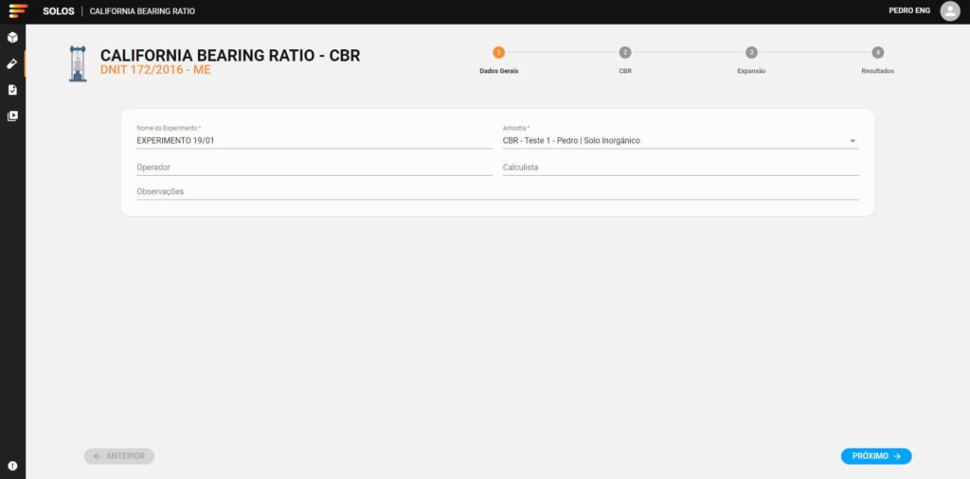Open the user avatar profile icon
Image resolution: width=970 pixels, height=479 pixels.
949,11
